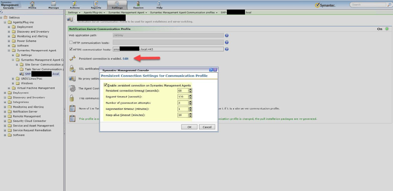Click the fingerprint Agent Connectivity icon
This screenshot has width=393, height=191.
72,89
